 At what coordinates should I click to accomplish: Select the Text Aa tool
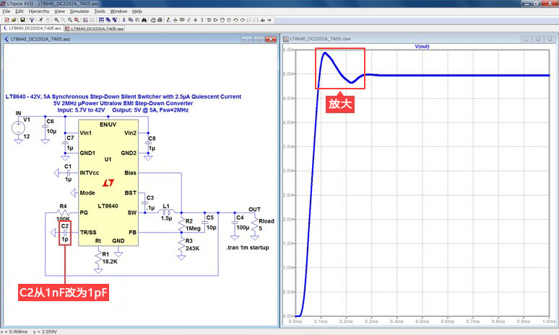point(262,20)
